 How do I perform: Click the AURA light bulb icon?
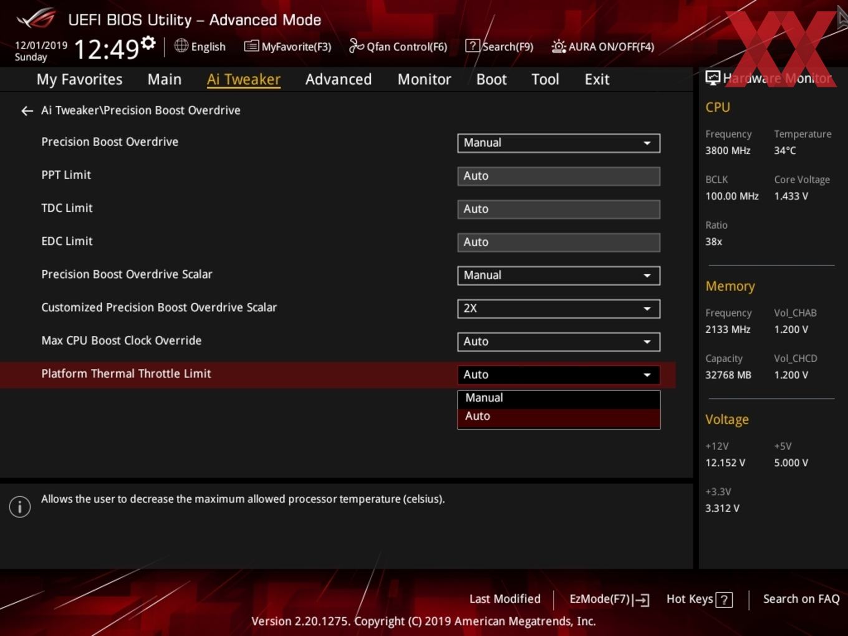(x=558, y=46)
